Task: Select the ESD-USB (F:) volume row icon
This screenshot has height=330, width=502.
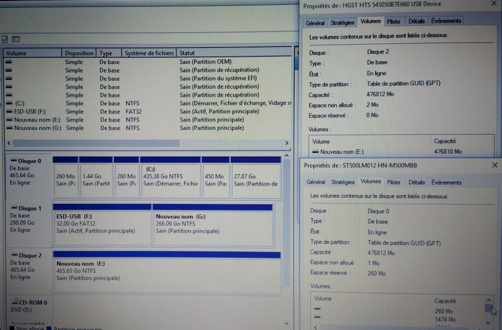Action: pos(9,112)
